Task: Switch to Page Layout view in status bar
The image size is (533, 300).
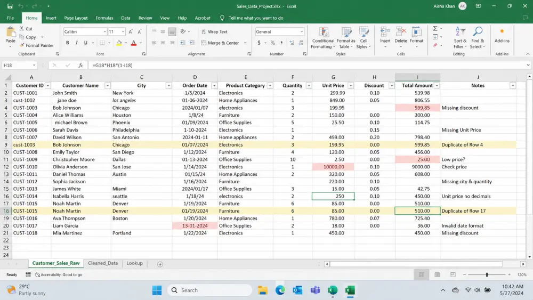Action: [x=437, y=274]
